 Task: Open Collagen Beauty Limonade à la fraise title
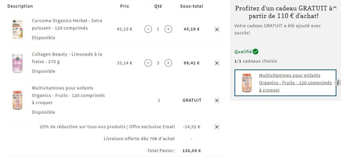67,58
